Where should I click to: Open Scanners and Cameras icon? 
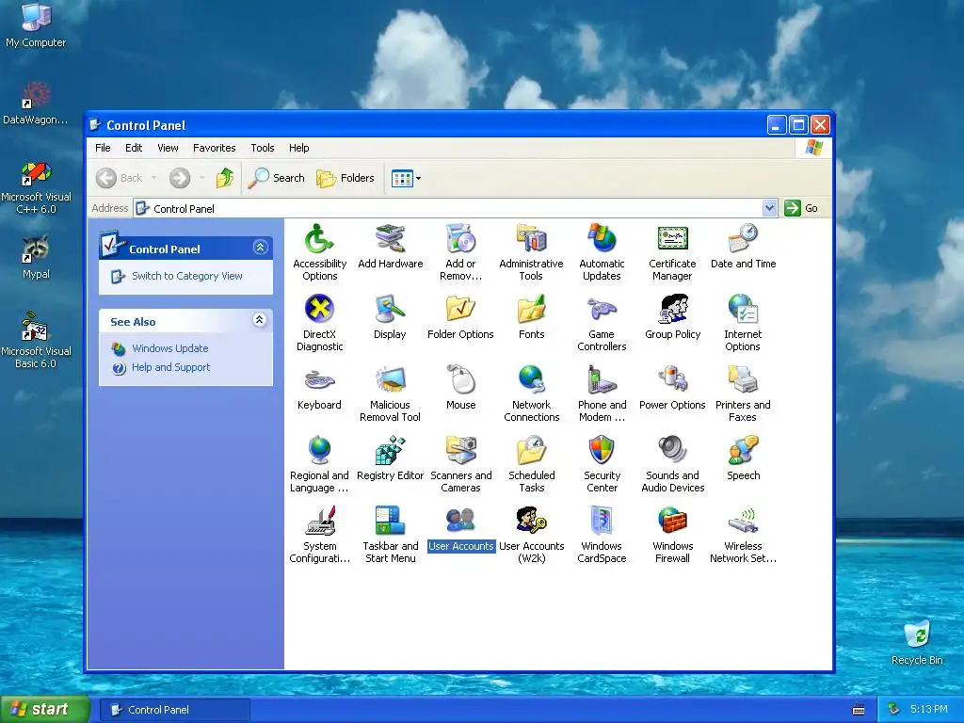click(x=460, y=451)
